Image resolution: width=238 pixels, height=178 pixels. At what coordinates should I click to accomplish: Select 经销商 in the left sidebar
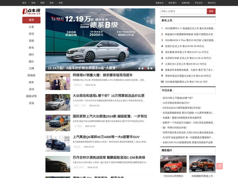click(31, 75)
